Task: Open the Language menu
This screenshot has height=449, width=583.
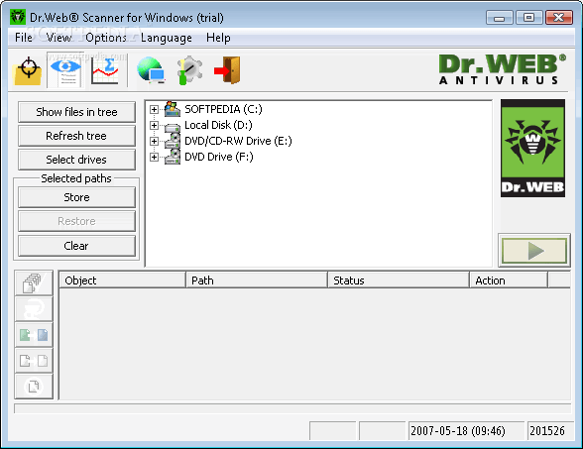Action: pyautogui.click(x=167, y=38)
